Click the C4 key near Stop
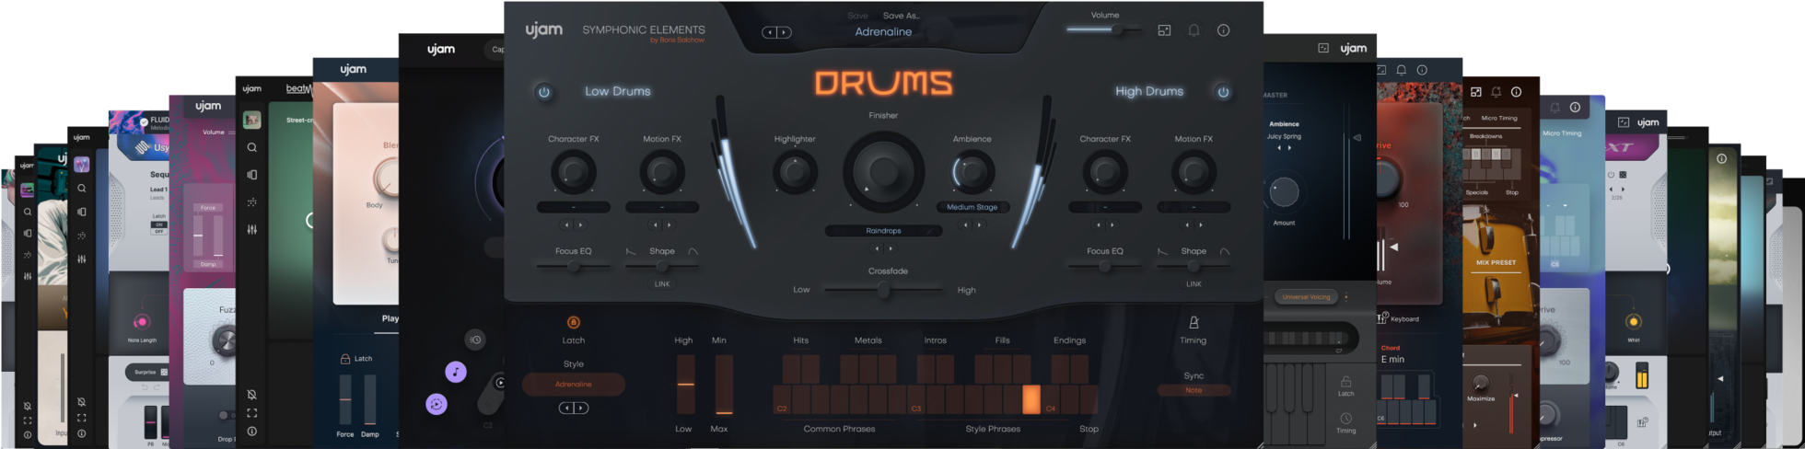The height and width of the screenshot is (449, 1805). point(1051,400)
